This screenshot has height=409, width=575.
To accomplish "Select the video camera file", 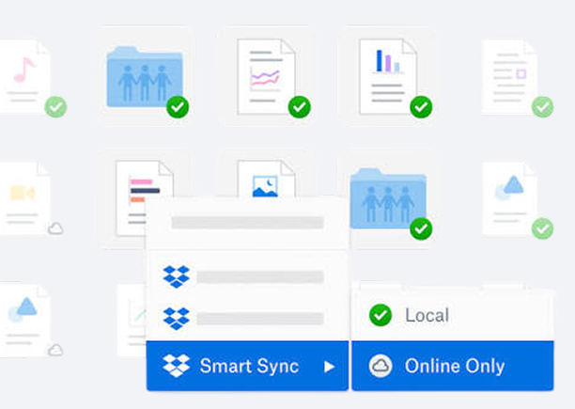I will pyautogui.click(x=24, y=198).
